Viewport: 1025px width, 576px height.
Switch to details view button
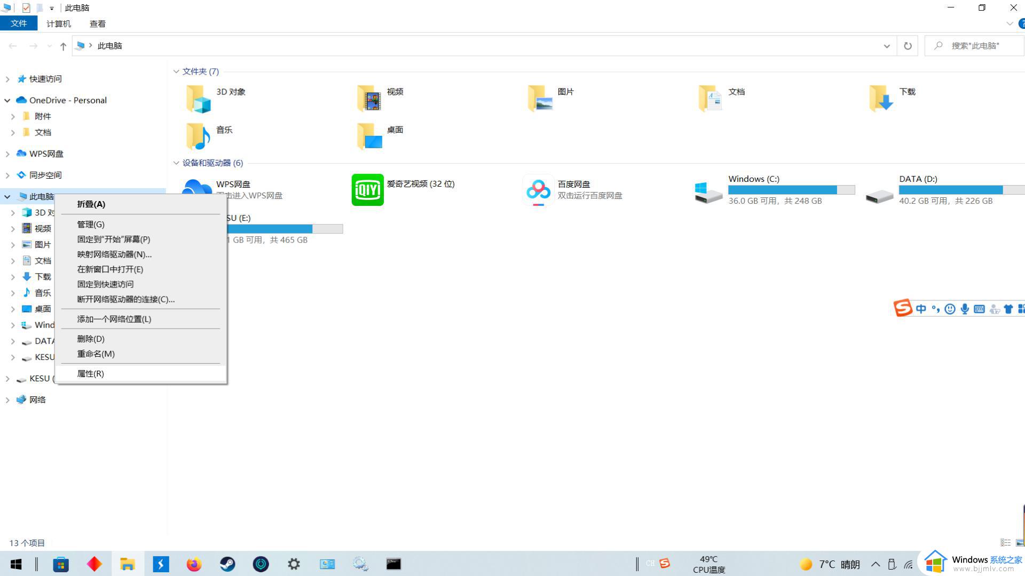1005,542
